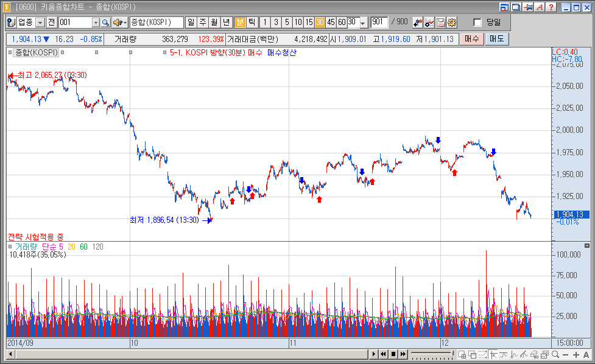The width and height of the screenshot is (595, 364).
Task: Zoom out with the minus icon
Action: [x=565, y=355]
